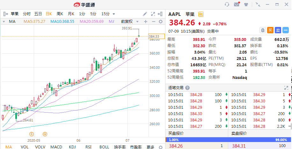Select the KDJ indicator tab
The image size is (292, 149).
(72, 147)
